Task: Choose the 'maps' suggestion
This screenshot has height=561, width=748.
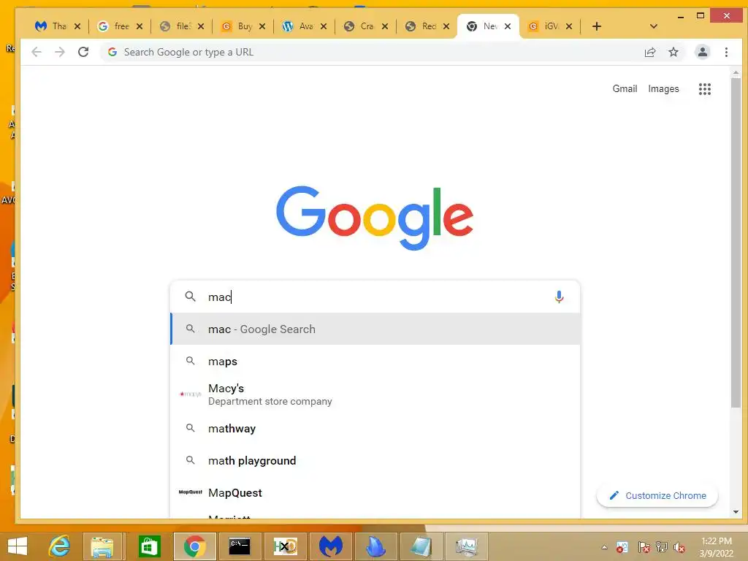Action: [x=375, y=362]
